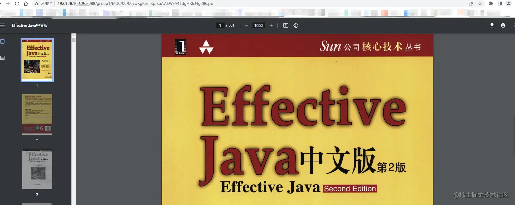Click the address bar URL
Viewport: 515px width, 205px height.
[136, 4]
